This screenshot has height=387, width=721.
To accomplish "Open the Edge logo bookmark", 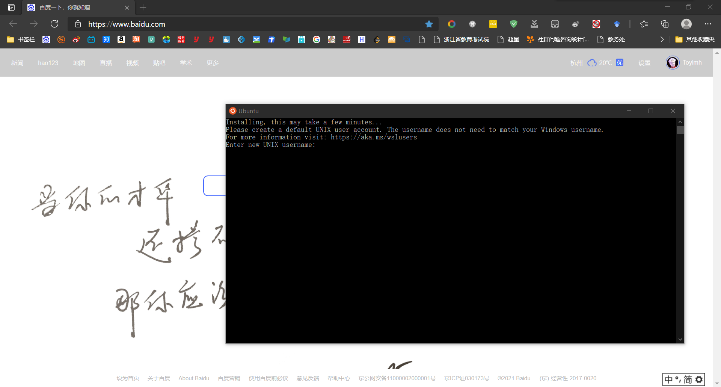I will pyautogui.click(x=166, y=39).
